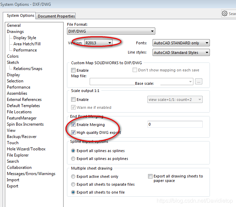Select Export all sheets to one file
The height and width of the screenshot is (207, 236).
[73, 192]
